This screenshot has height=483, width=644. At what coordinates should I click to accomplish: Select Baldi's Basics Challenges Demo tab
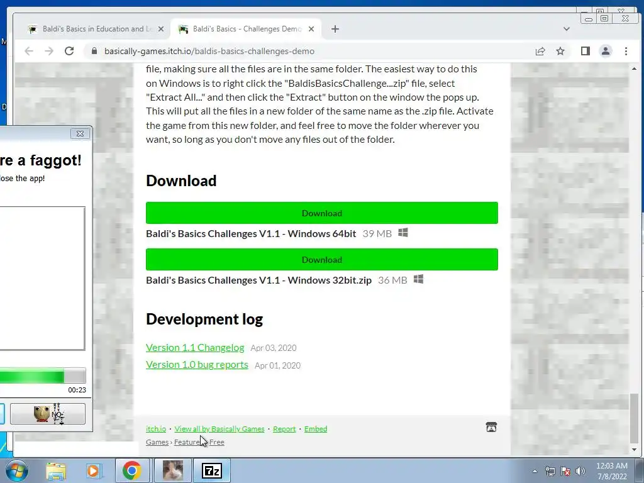coord(245,29)
